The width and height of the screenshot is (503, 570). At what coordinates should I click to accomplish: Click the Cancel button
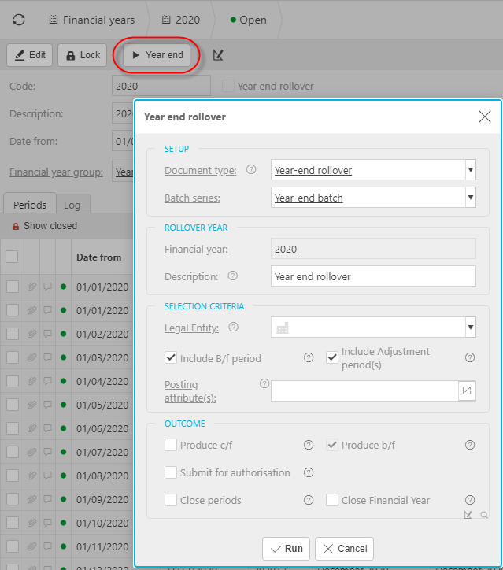344,549
